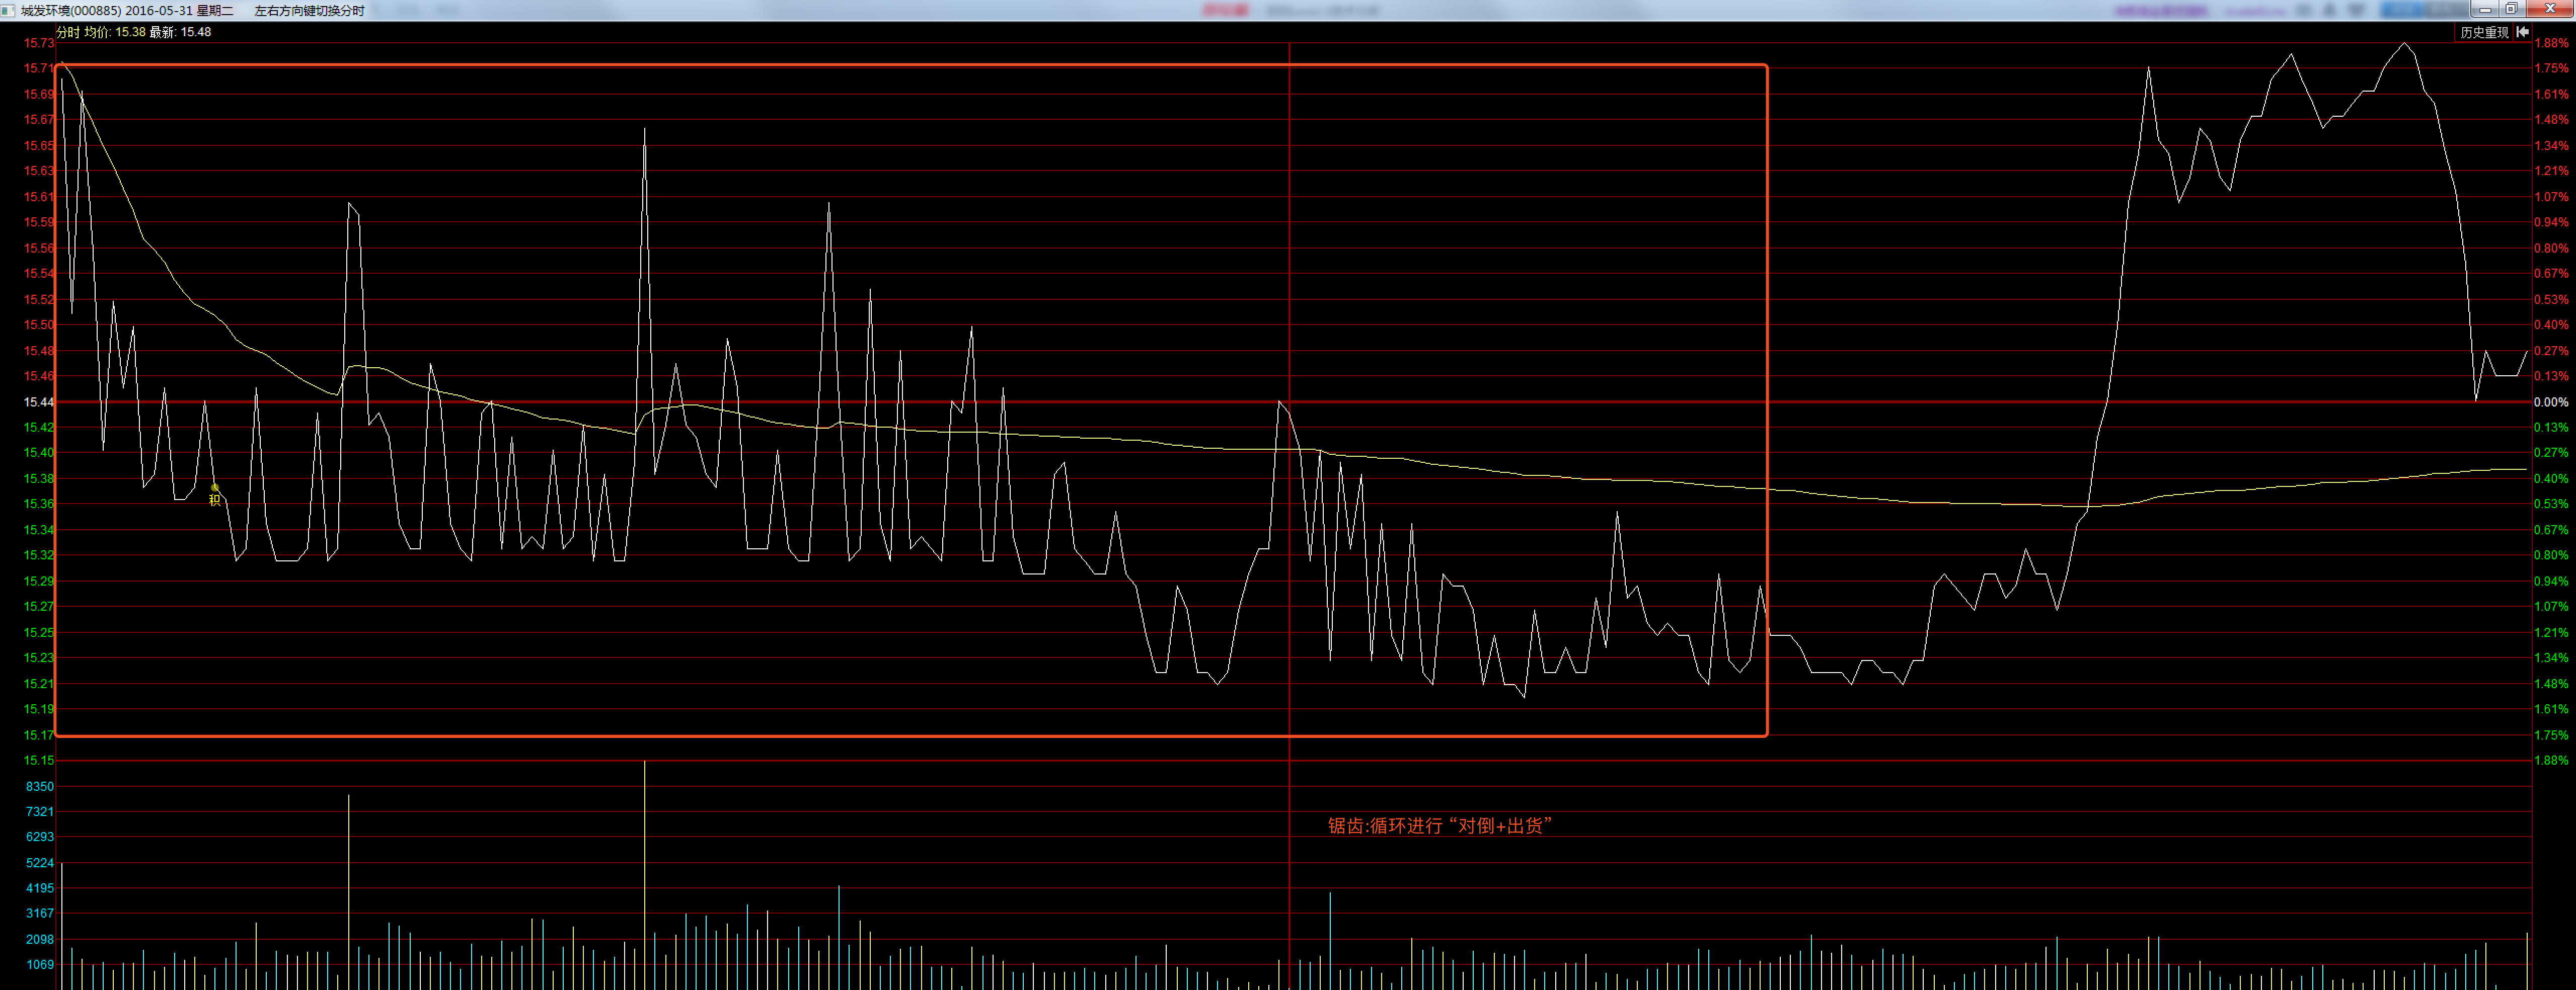Click the 最新 15.48 readout
The image size is (2576, 990).
point(180,32)
